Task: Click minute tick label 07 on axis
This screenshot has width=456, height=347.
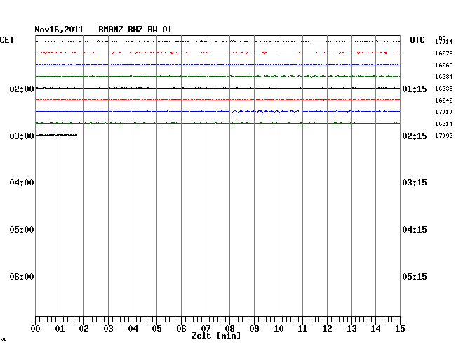Action: [206, 329]
